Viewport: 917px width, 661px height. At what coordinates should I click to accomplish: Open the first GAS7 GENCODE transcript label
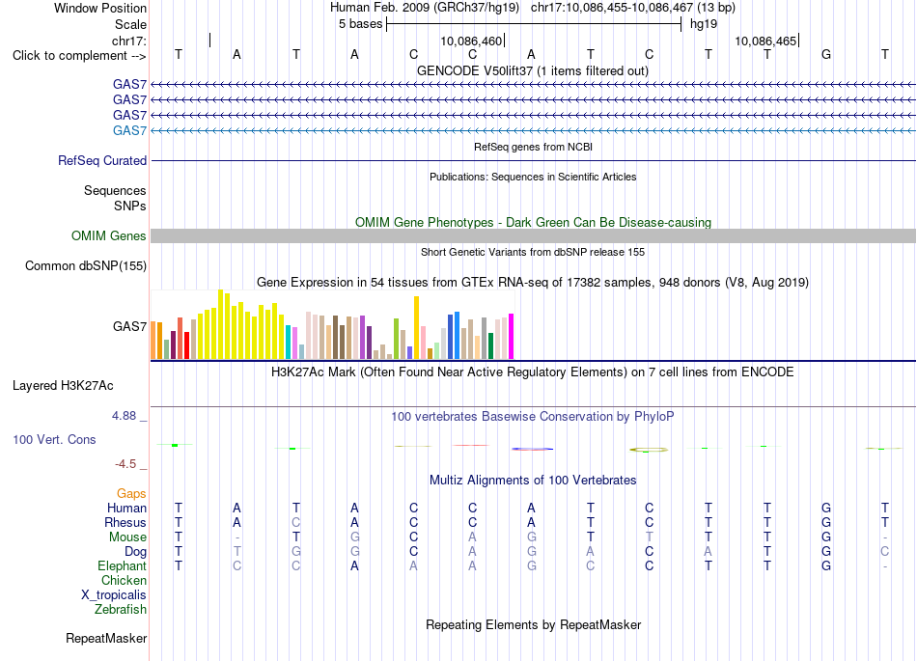point(129,84)
